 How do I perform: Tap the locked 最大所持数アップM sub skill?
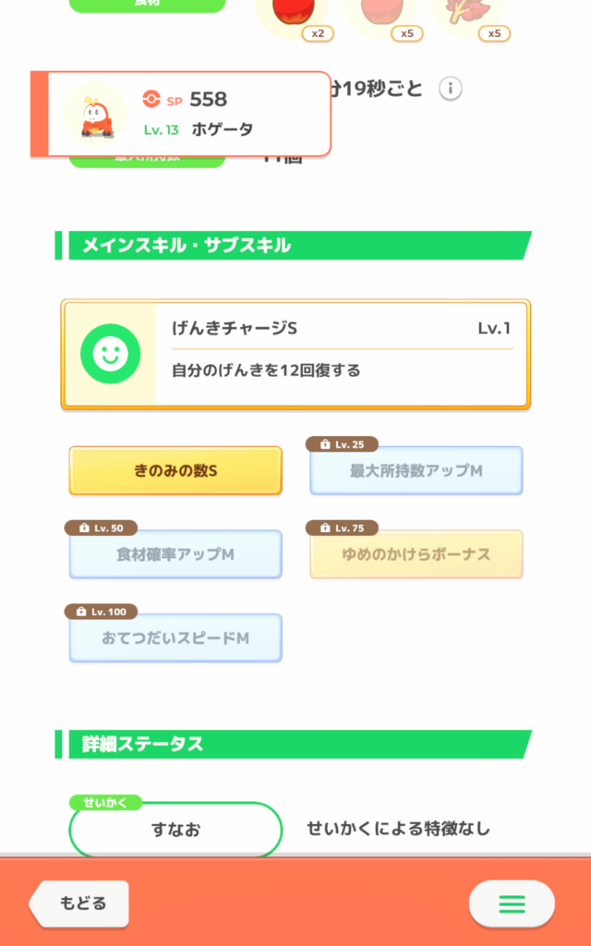click(416, 471)
